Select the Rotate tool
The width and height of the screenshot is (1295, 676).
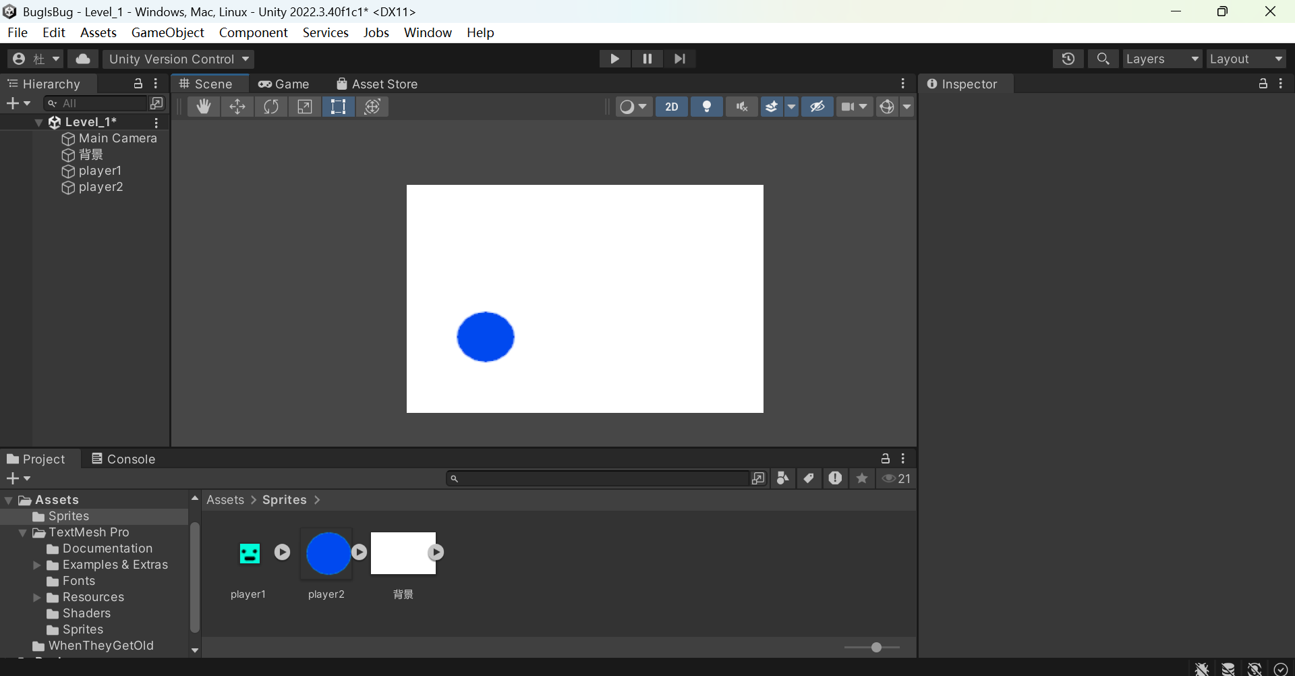271,107
